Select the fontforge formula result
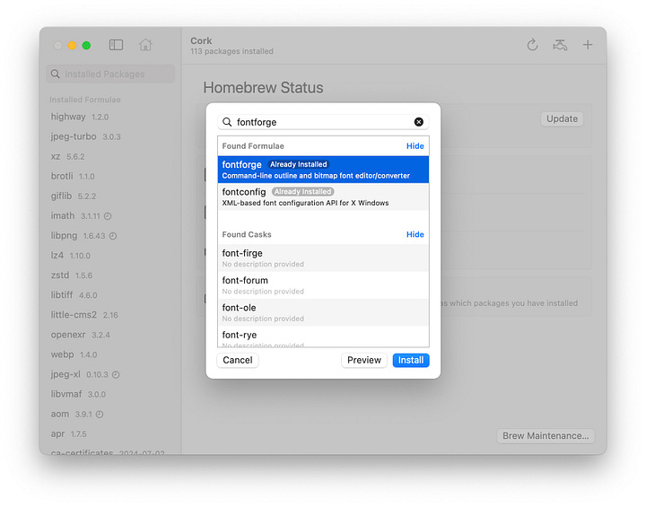 click(x=323, y=170)
